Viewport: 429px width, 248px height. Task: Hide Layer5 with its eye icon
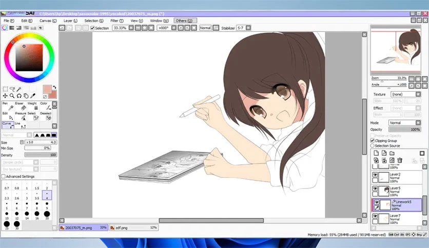point(375,189)
